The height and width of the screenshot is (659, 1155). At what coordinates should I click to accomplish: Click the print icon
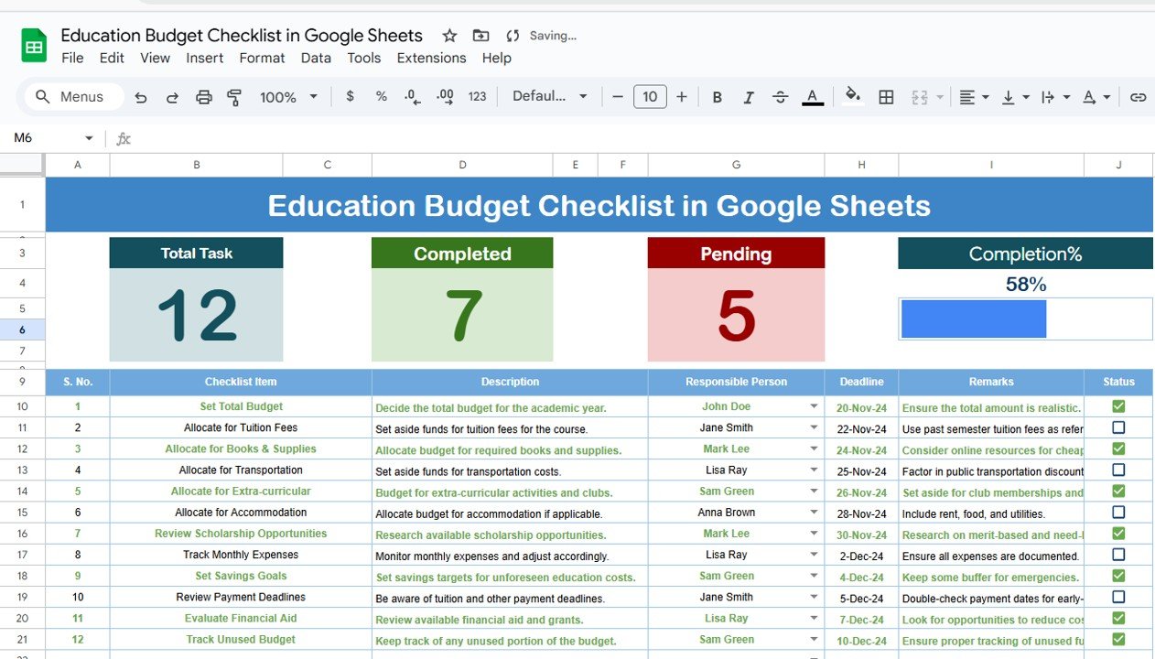(x=204, y=97)
